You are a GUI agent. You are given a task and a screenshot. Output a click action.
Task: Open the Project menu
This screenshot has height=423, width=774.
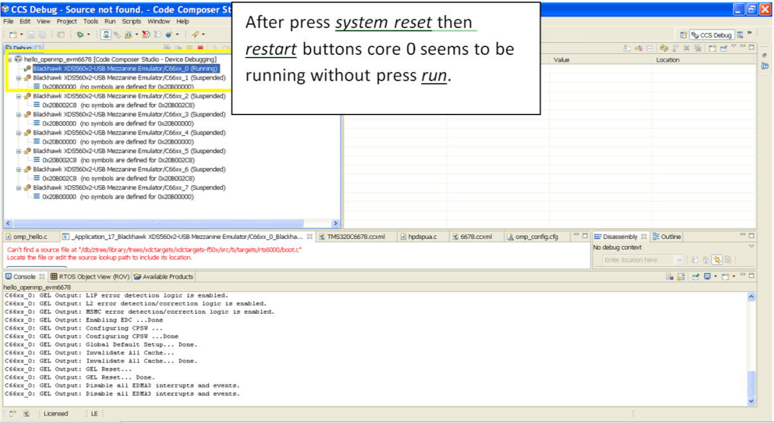pos(66,21)
